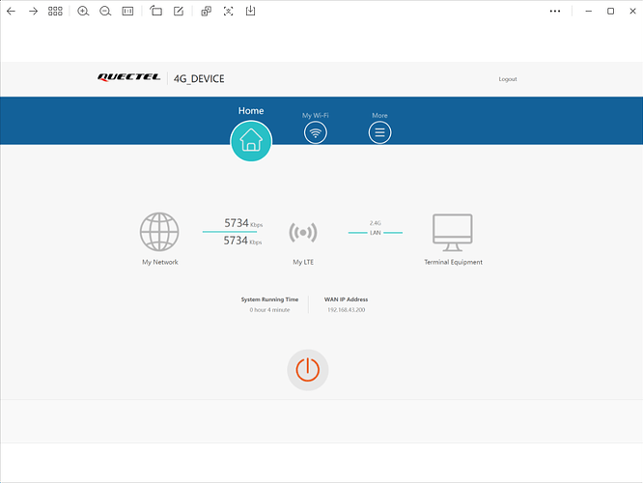Zoom in with the magnifier plus icon
The width and height of the screenshot is (643, 483).
tap(83, 11)
